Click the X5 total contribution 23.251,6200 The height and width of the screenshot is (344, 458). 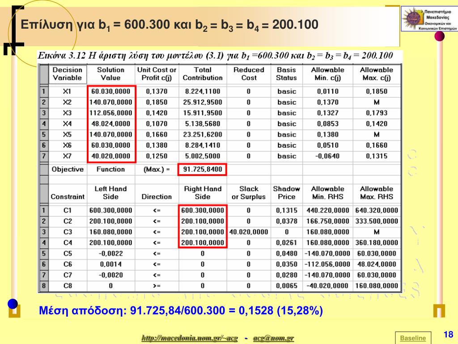point(203,134)
